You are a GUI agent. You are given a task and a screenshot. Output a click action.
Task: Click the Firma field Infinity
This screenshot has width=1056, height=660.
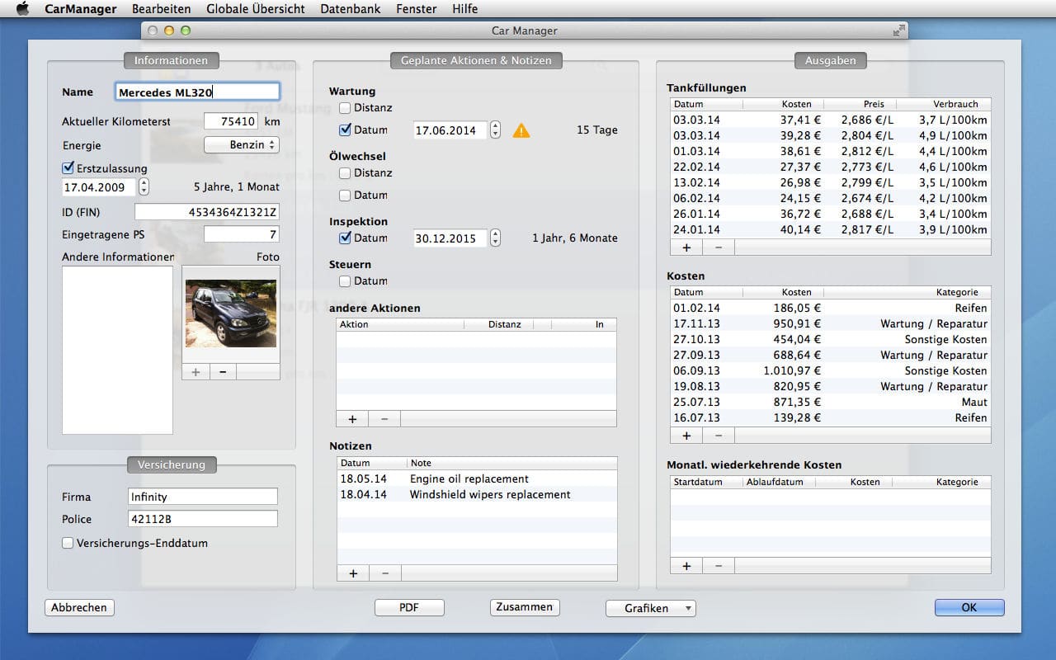coord(203,497)
